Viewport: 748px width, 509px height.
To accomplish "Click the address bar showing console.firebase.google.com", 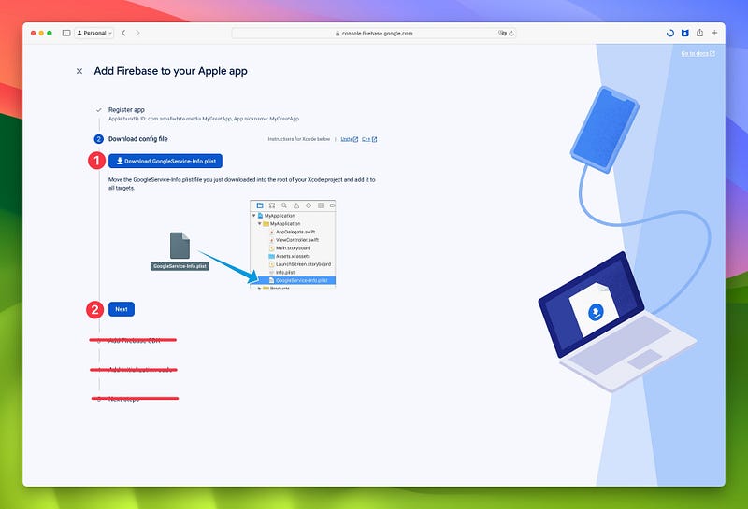I will pyautogui.click(x=373, y=34).
